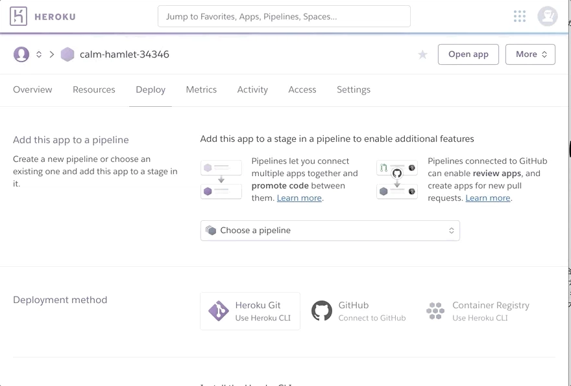Follow Learn more link about promote code
571x386 pixels.
(299, 198)
